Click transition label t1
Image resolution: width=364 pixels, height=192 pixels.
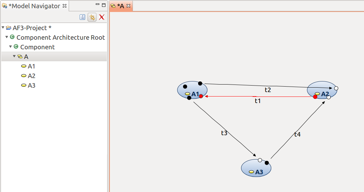pos(258,101)
